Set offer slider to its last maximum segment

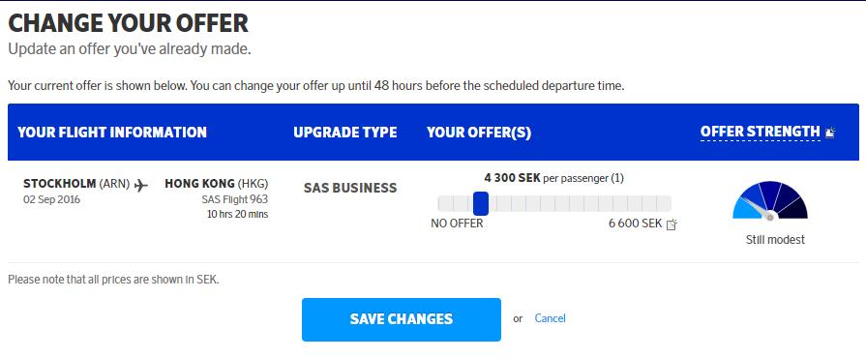pos(664,203)
